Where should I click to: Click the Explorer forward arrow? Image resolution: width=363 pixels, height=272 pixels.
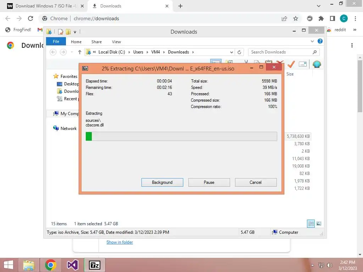pos(63,52)
